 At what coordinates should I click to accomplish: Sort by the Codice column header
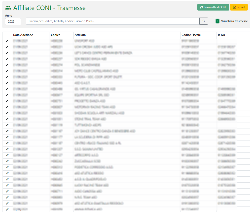(x=56, y=35)
